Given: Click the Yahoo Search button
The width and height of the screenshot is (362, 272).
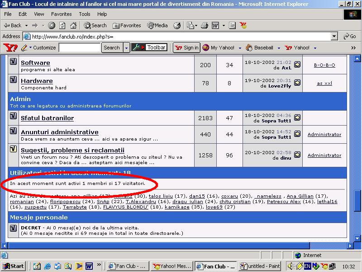Looking at the screenshot, I should (112, 48).
